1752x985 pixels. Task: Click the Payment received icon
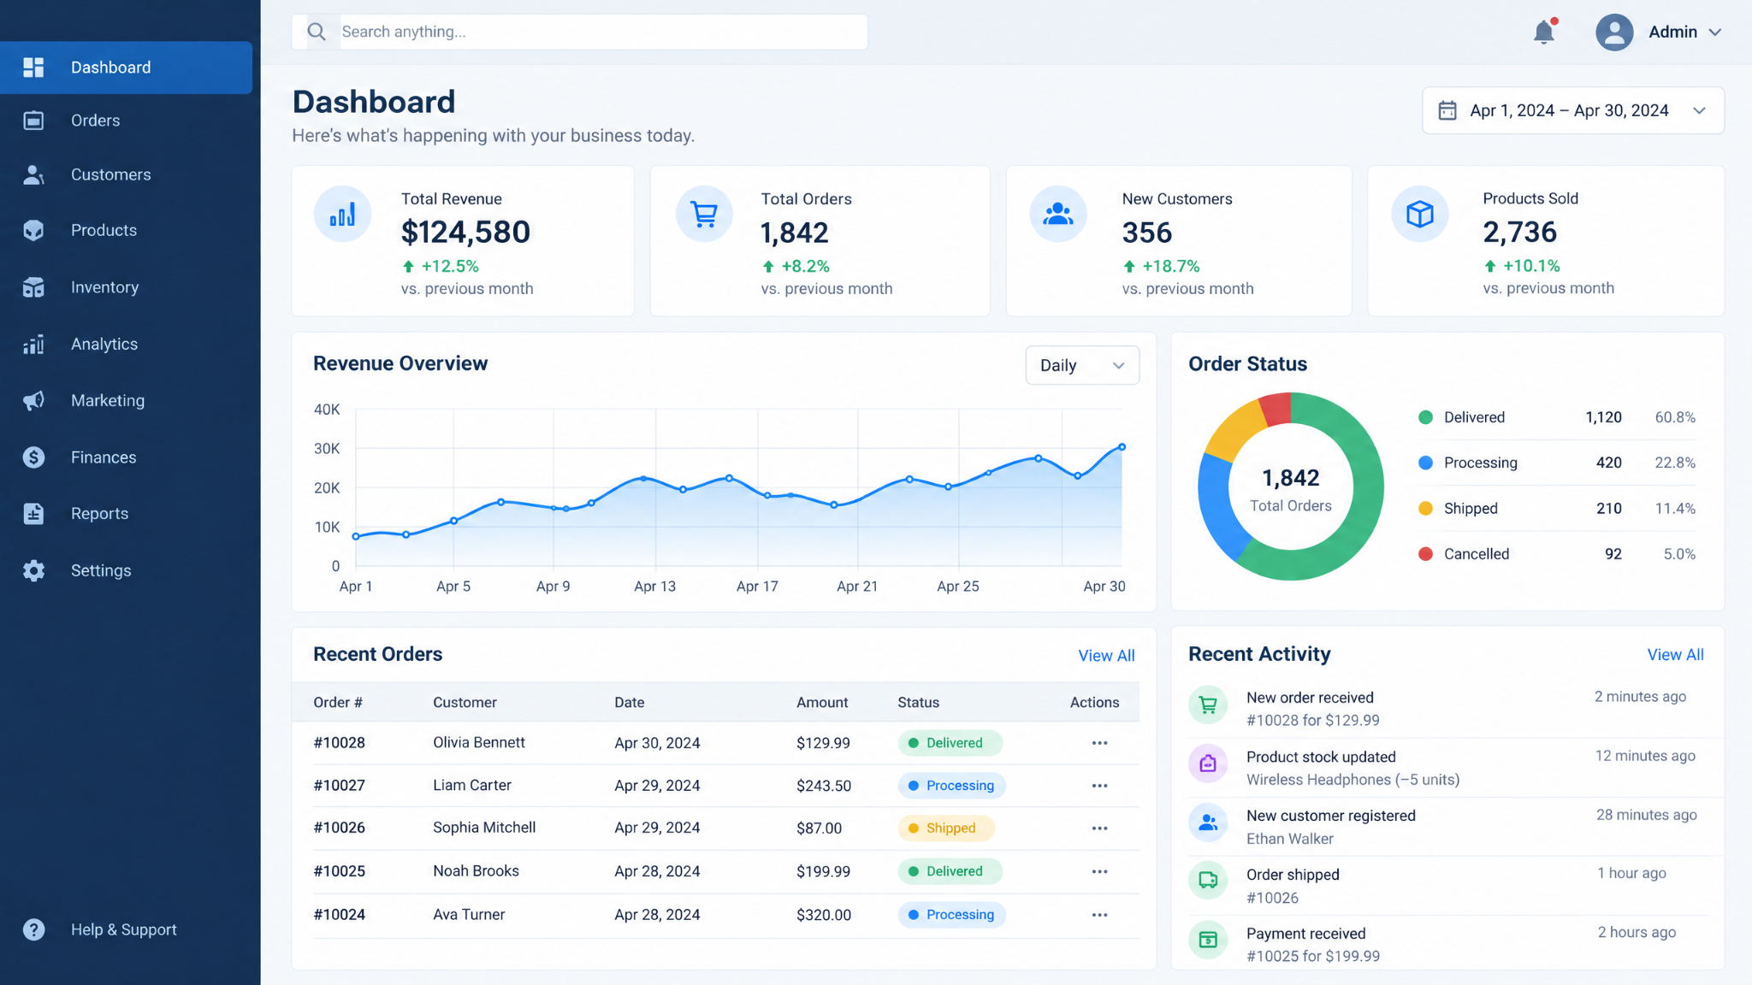[1208, 940]
